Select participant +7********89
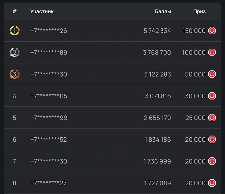 [49, 53]
